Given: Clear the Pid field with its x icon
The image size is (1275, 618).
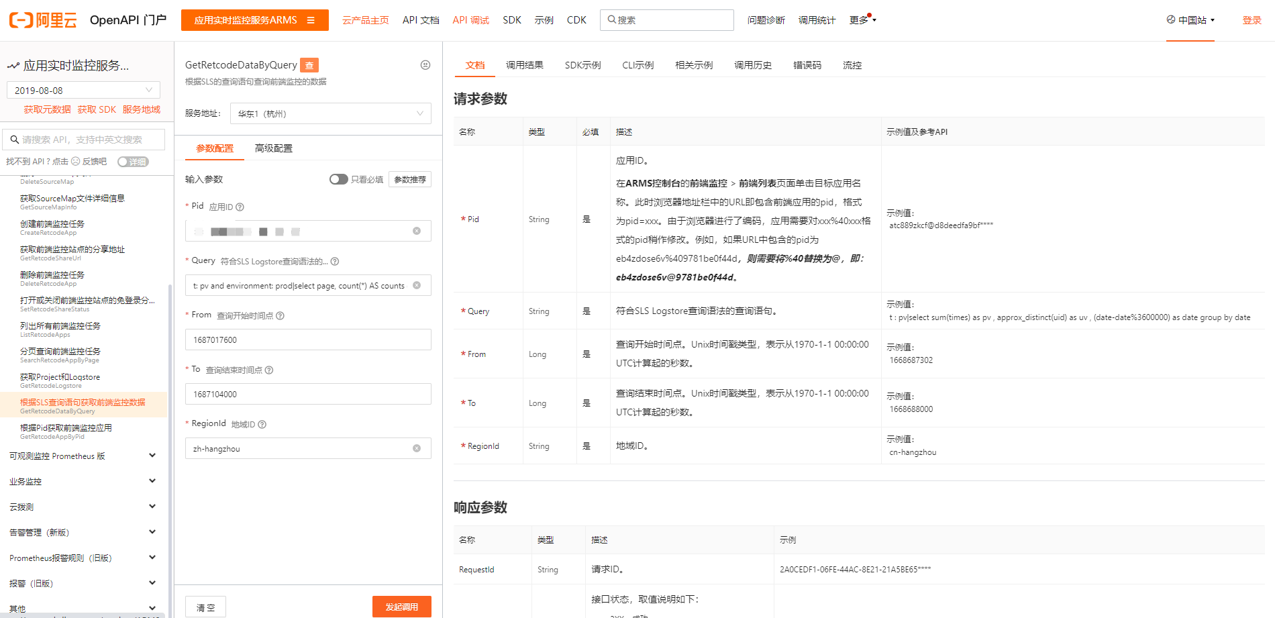Looking at the screenshot, I should (417, 231).
